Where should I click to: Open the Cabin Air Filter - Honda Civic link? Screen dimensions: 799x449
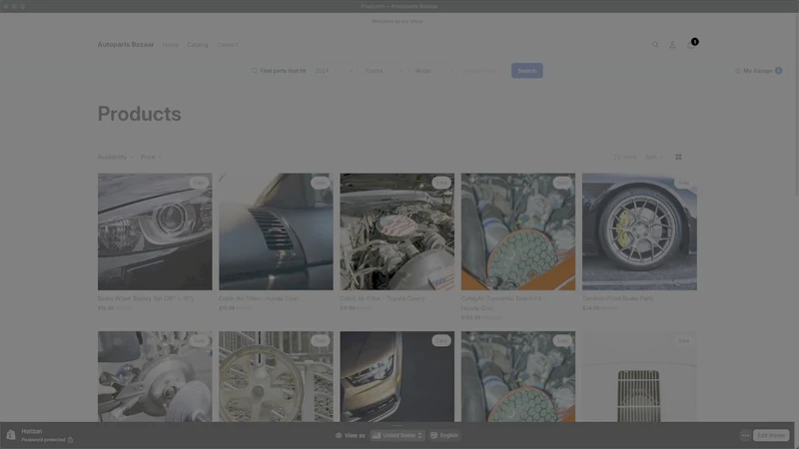tap(259, 298)
